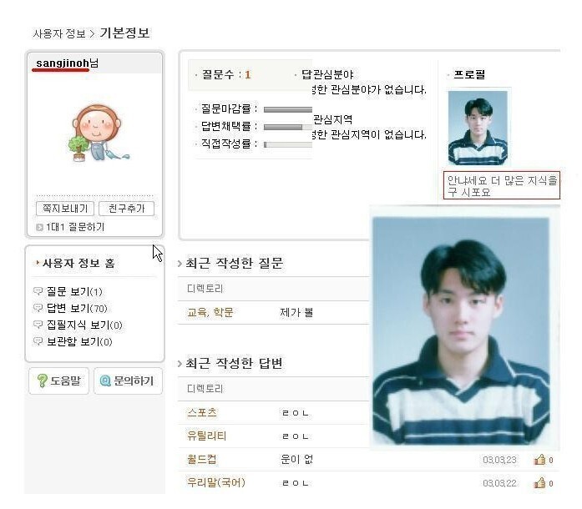Viewport: 582px width, 509px height.
Task: Open 집필지식 보기(0) in sidebar
Action: [x=84, y=325]
